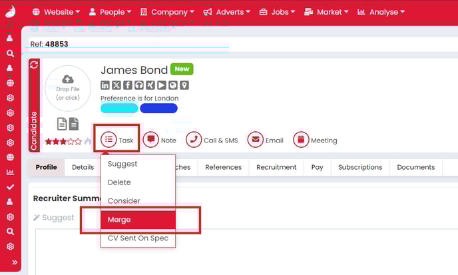Set candidate rating to five stars
This screenshot has width=458, height=275.
pyautogui.click(x=79, y=141)
